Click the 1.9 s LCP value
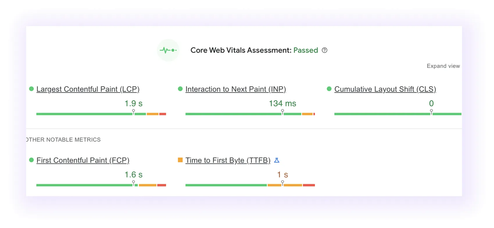494x228 pixels. [133, 103]
